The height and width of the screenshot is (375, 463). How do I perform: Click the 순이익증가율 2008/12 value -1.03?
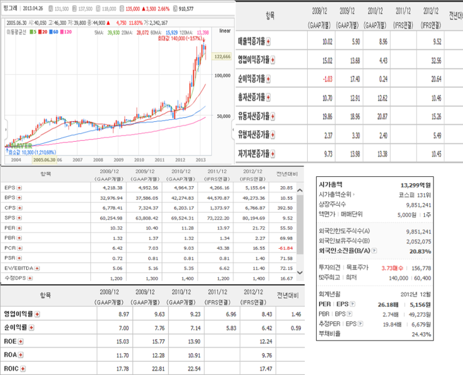(x=327, y=79)
